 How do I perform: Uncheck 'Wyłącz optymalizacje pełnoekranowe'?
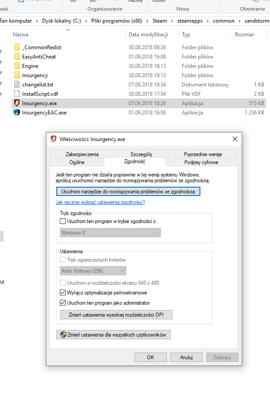(63, 293)
